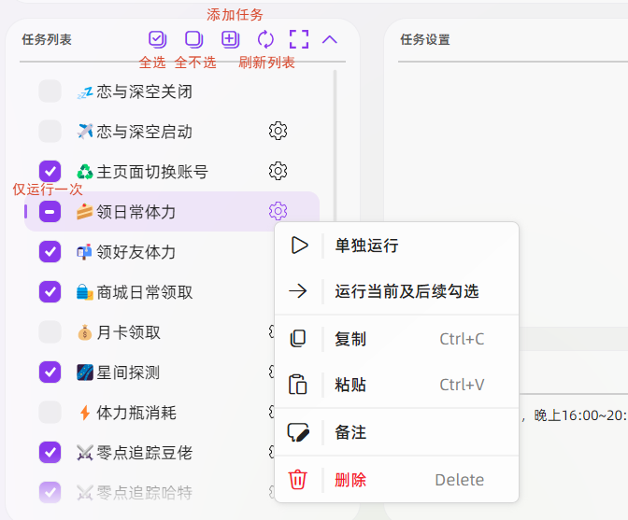Open settings gear for 恋与深空启动
Image resolution: width=628 pixels, height=520 pixels.
click(278, 131)
